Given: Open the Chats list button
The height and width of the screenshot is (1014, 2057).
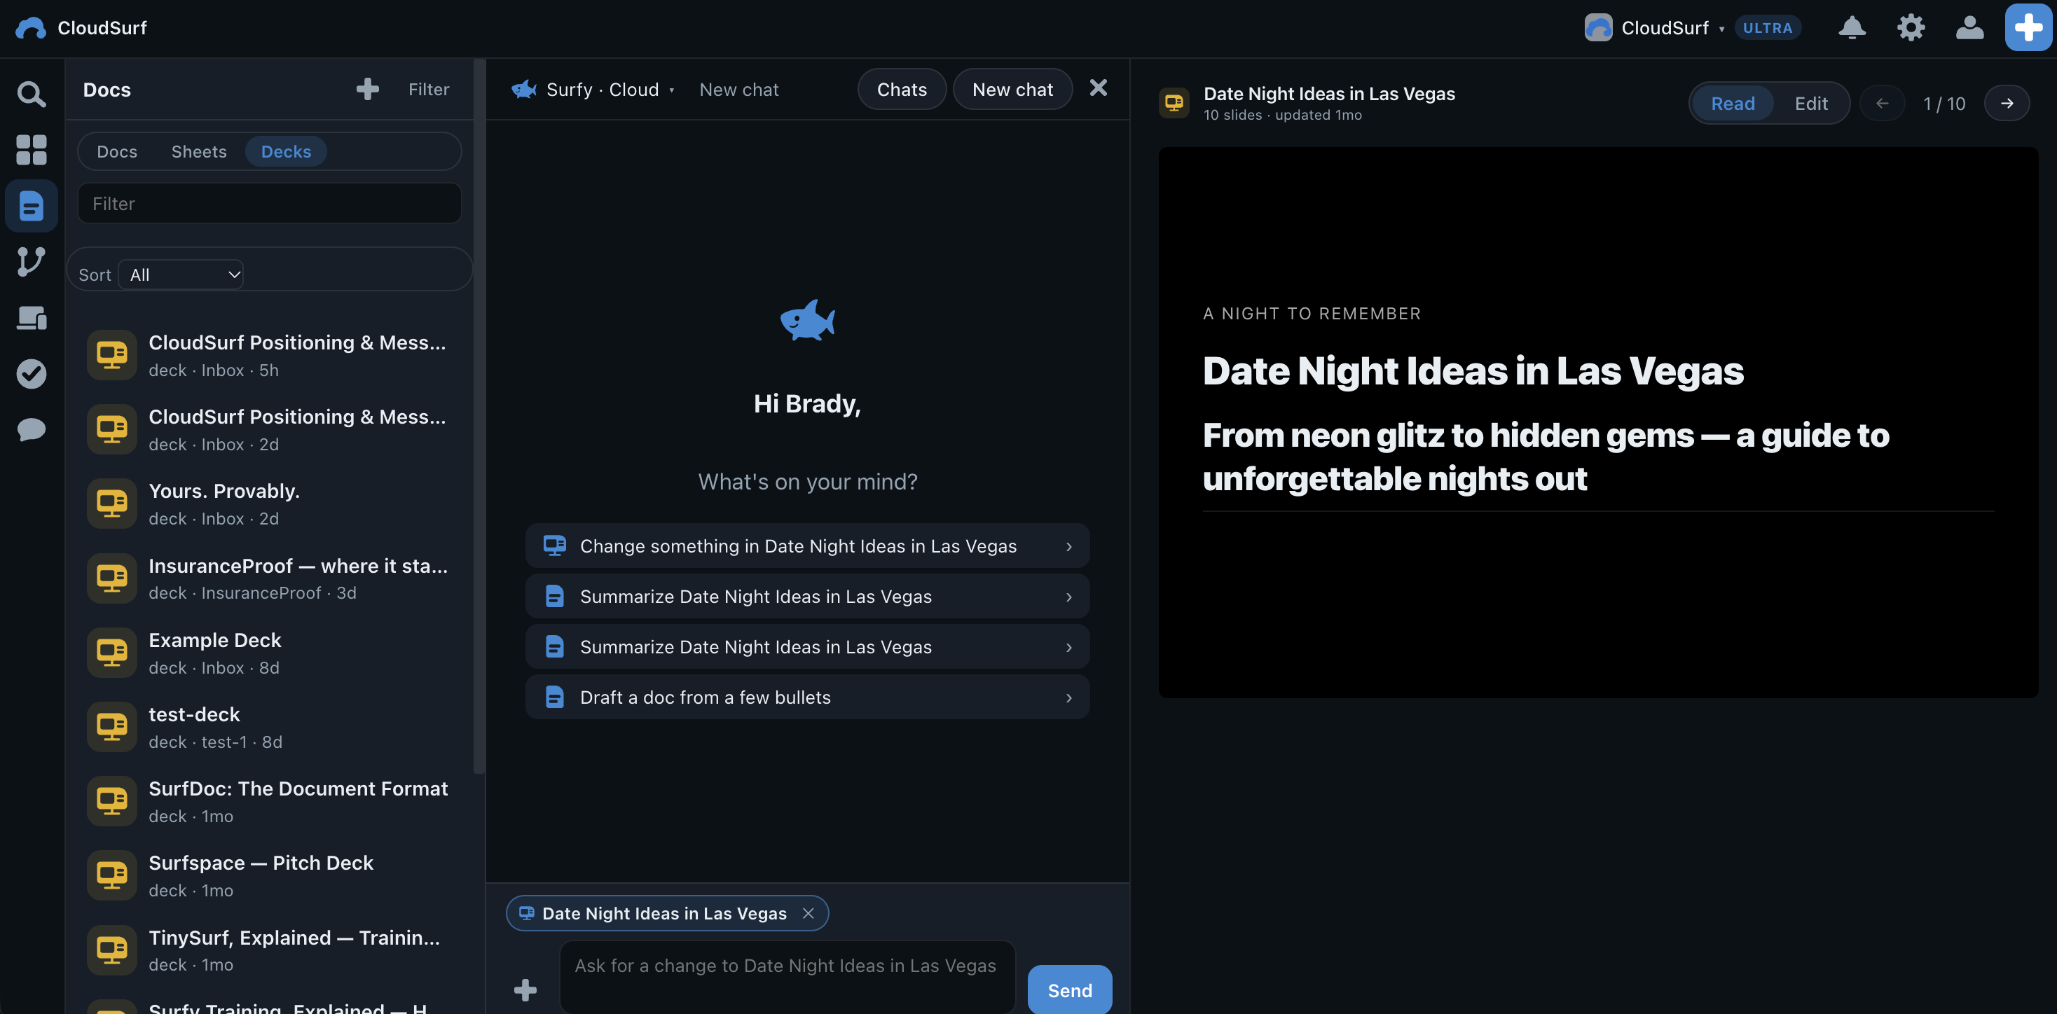Looking at the screenshot, I should coord(902,89).
